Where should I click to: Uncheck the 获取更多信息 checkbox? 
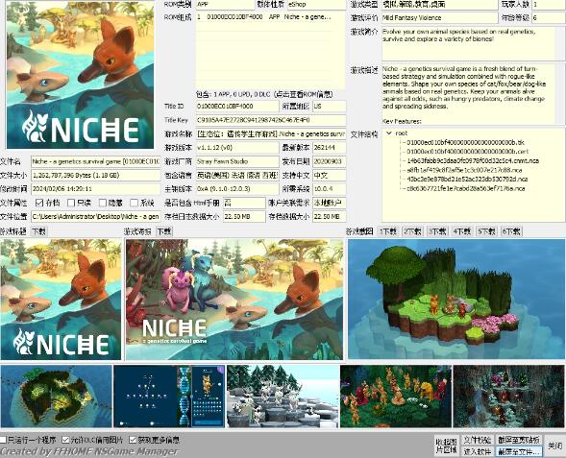[x=133, y=440]
